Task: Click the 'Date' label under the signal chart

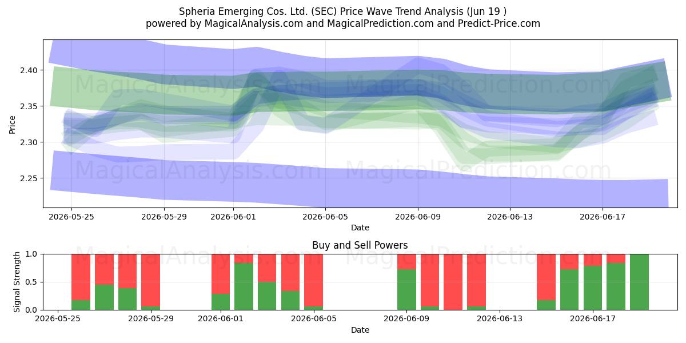Action: [360, 330]
